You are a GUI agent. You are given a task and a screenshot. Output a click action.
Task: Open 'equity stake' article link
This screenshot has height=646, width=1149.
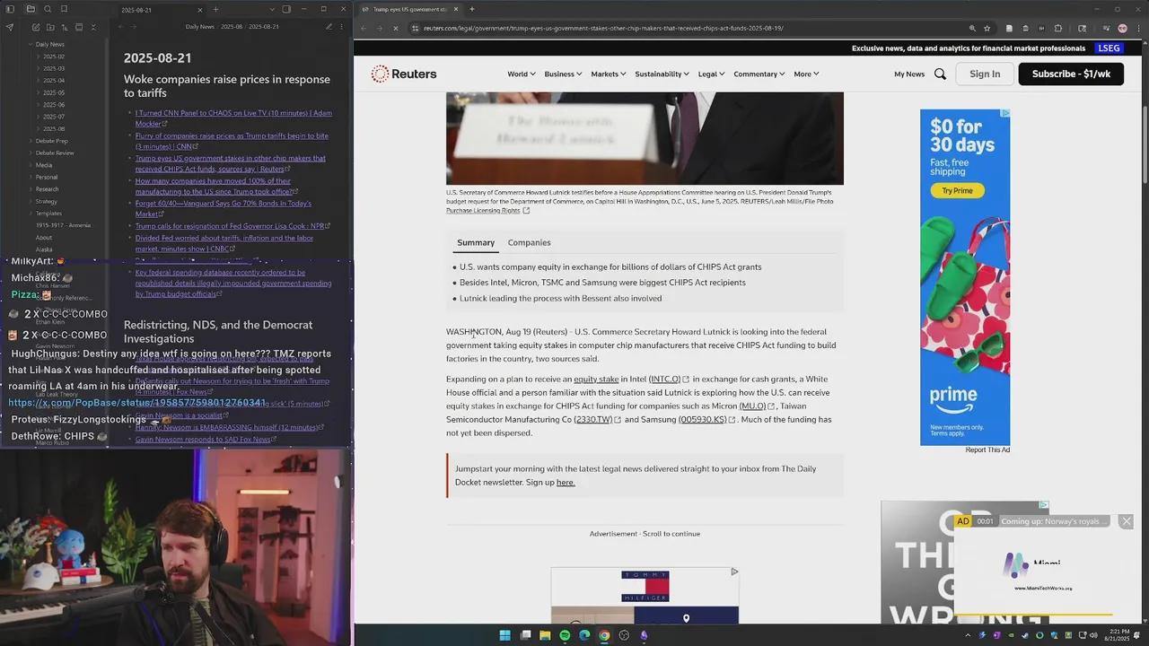tap(596, 379)
